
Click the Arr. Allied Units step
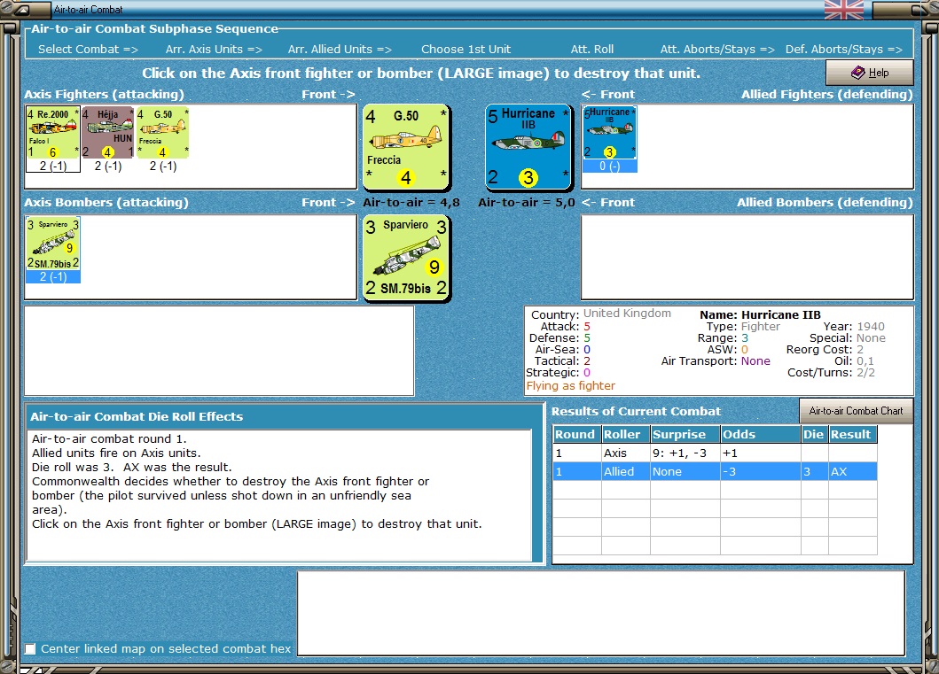340,49
